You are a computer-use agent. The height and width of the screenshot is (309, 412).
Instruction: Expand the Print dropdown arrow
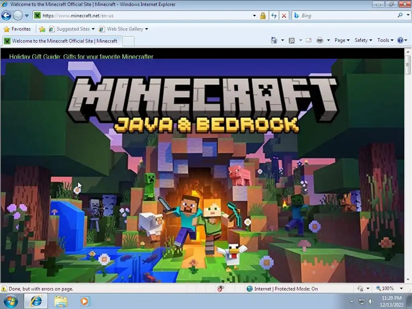[328, 40]
